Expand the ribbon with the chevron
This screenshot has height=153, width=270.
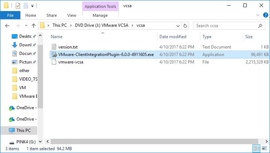[258, 15]
